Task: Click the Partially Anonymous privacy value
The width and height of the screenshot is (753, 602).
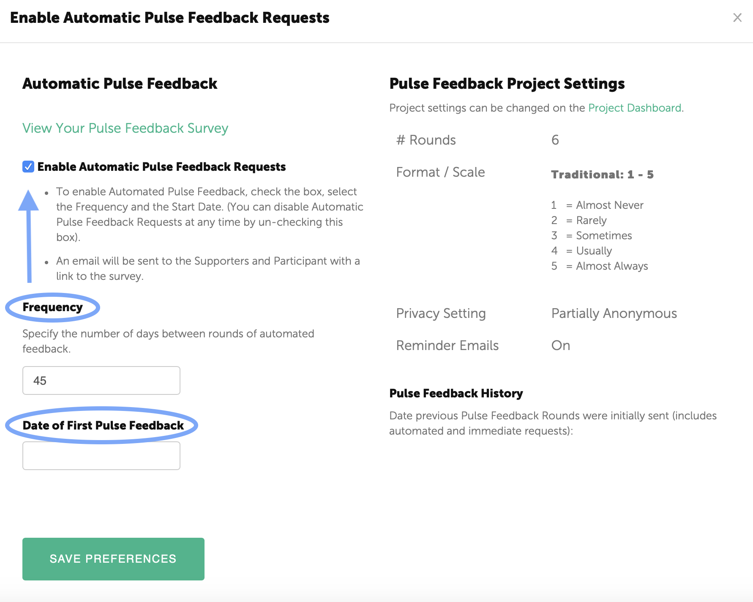Action: tap(614, 313)
